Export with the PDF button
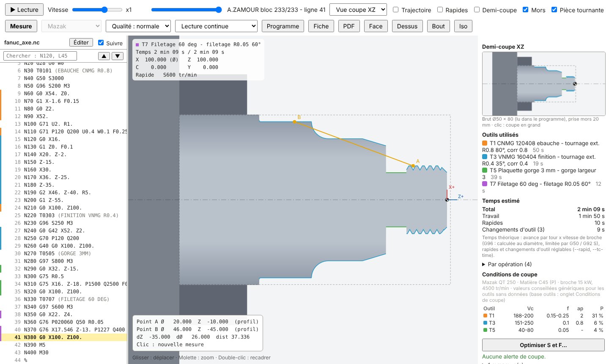This screenshot has width=609, height=364. pos(349,26)
